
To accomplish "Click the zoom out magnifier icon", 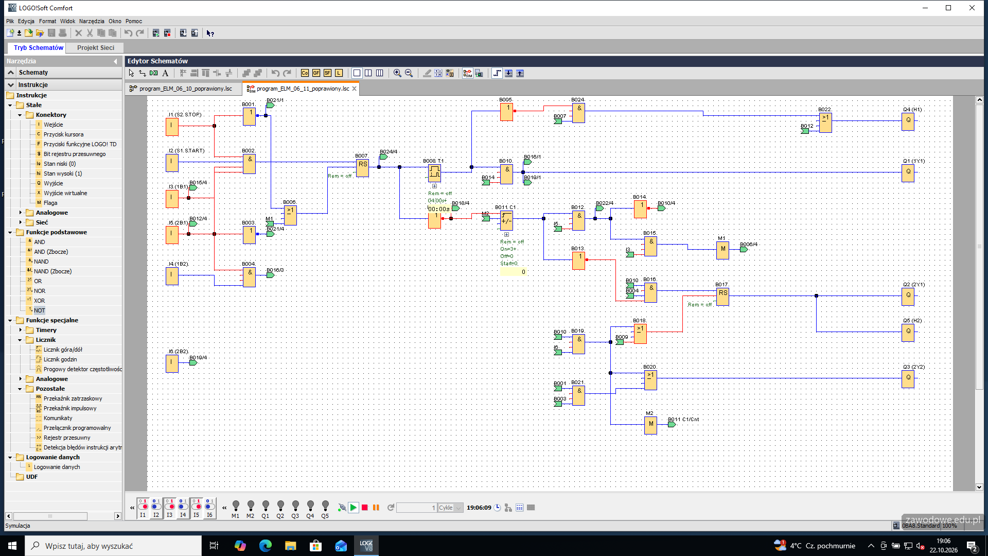I will click(x=409, y=73).
